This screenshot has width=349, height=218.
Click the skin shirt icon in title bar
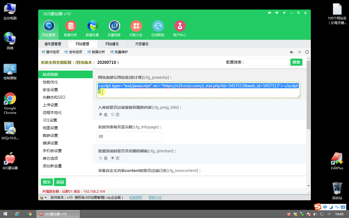pyautogui.click(x=277, y=13)
